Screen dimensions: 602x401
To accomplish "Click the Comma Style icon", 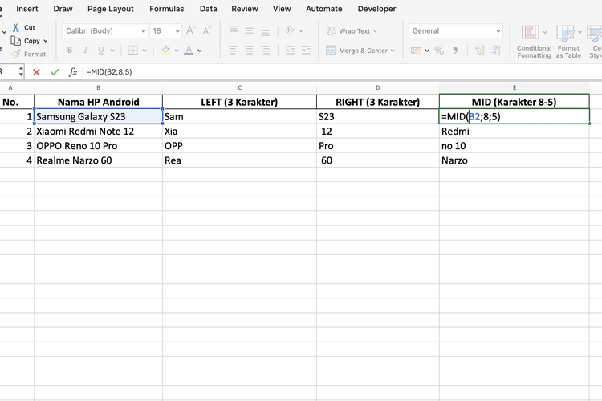I will pos(455,51).
